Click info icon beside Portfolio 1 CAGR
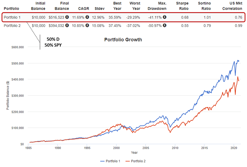 pyautogui.click(x=87, y=17)
